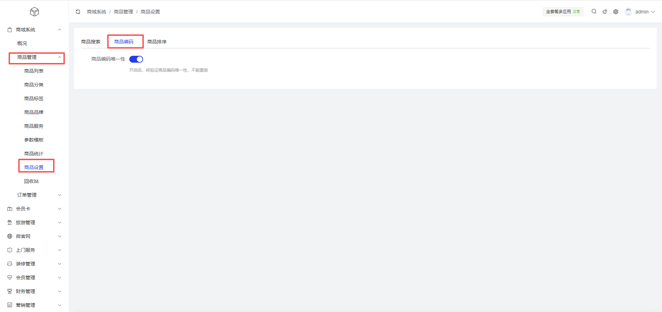Go to the 回收站 page
The image size is (662, 312).
(31, 181)
